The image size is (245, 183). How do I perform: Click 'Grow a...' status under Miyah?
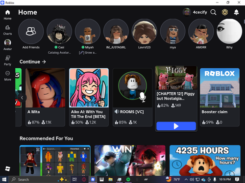click(88, 53)
